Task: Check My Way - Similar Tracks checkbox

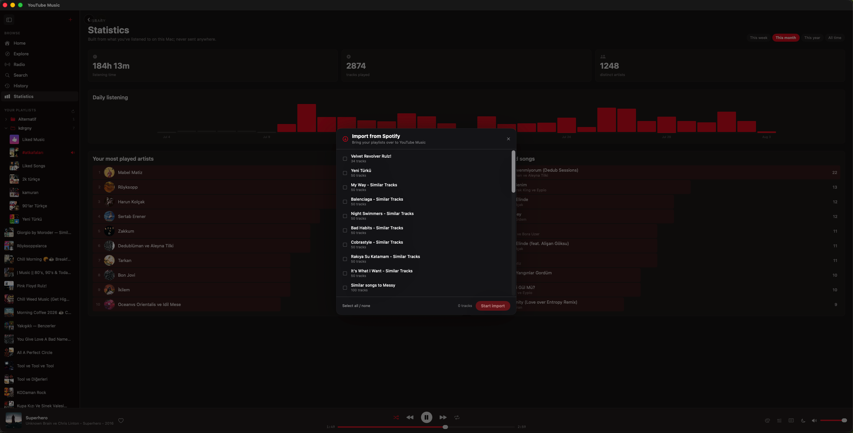Action: pos(345,187)
